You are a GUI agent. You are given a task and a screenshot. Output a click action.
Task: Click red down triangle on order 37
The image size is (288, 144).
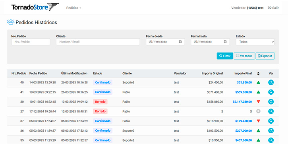coord(258,121)
